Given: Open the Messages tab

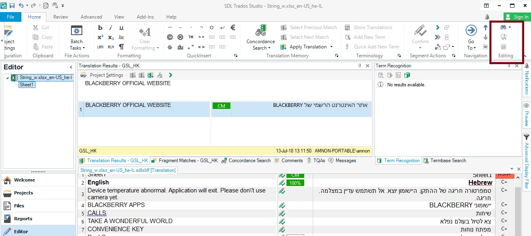Looking at the screenshot, I should (342, 161).
